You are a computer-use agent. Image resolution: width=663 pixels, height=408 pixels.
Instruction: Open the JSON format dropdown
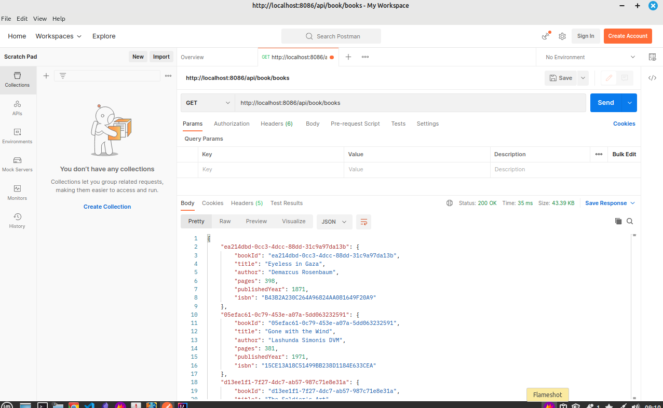coord(334,222)
